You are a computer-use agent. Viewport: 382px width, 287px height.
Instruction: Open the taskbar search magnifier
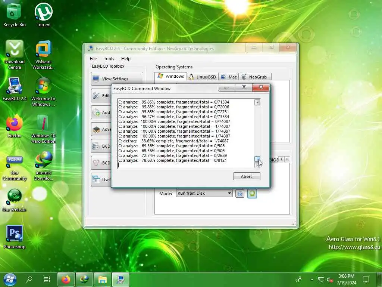click(x=29, y=279)
